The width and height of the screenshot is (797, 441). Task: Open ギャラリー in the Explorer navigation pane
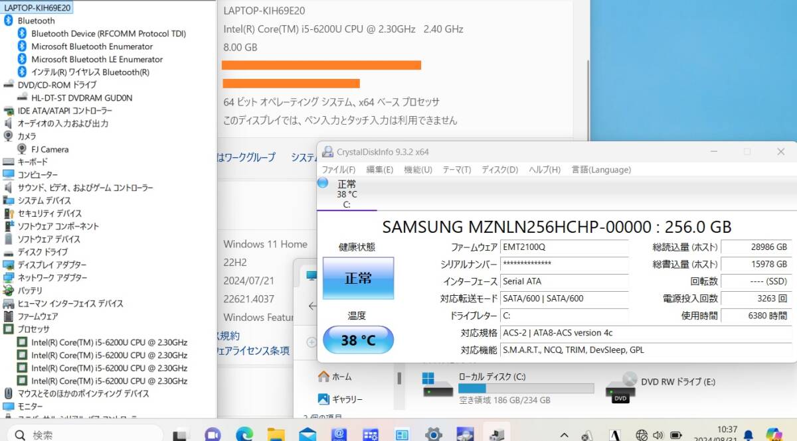pos(340,399)
